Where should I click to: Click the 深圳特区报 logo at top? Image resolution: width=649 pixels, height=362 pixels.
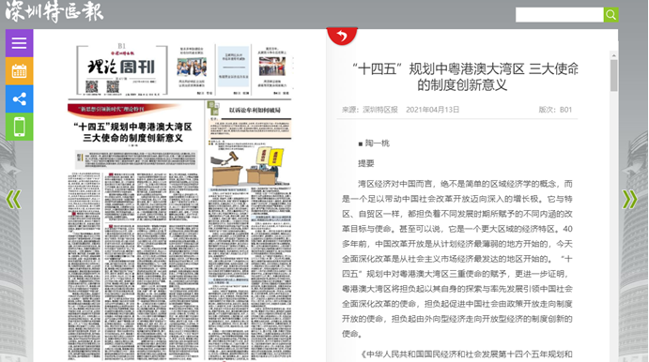point(54,11)
